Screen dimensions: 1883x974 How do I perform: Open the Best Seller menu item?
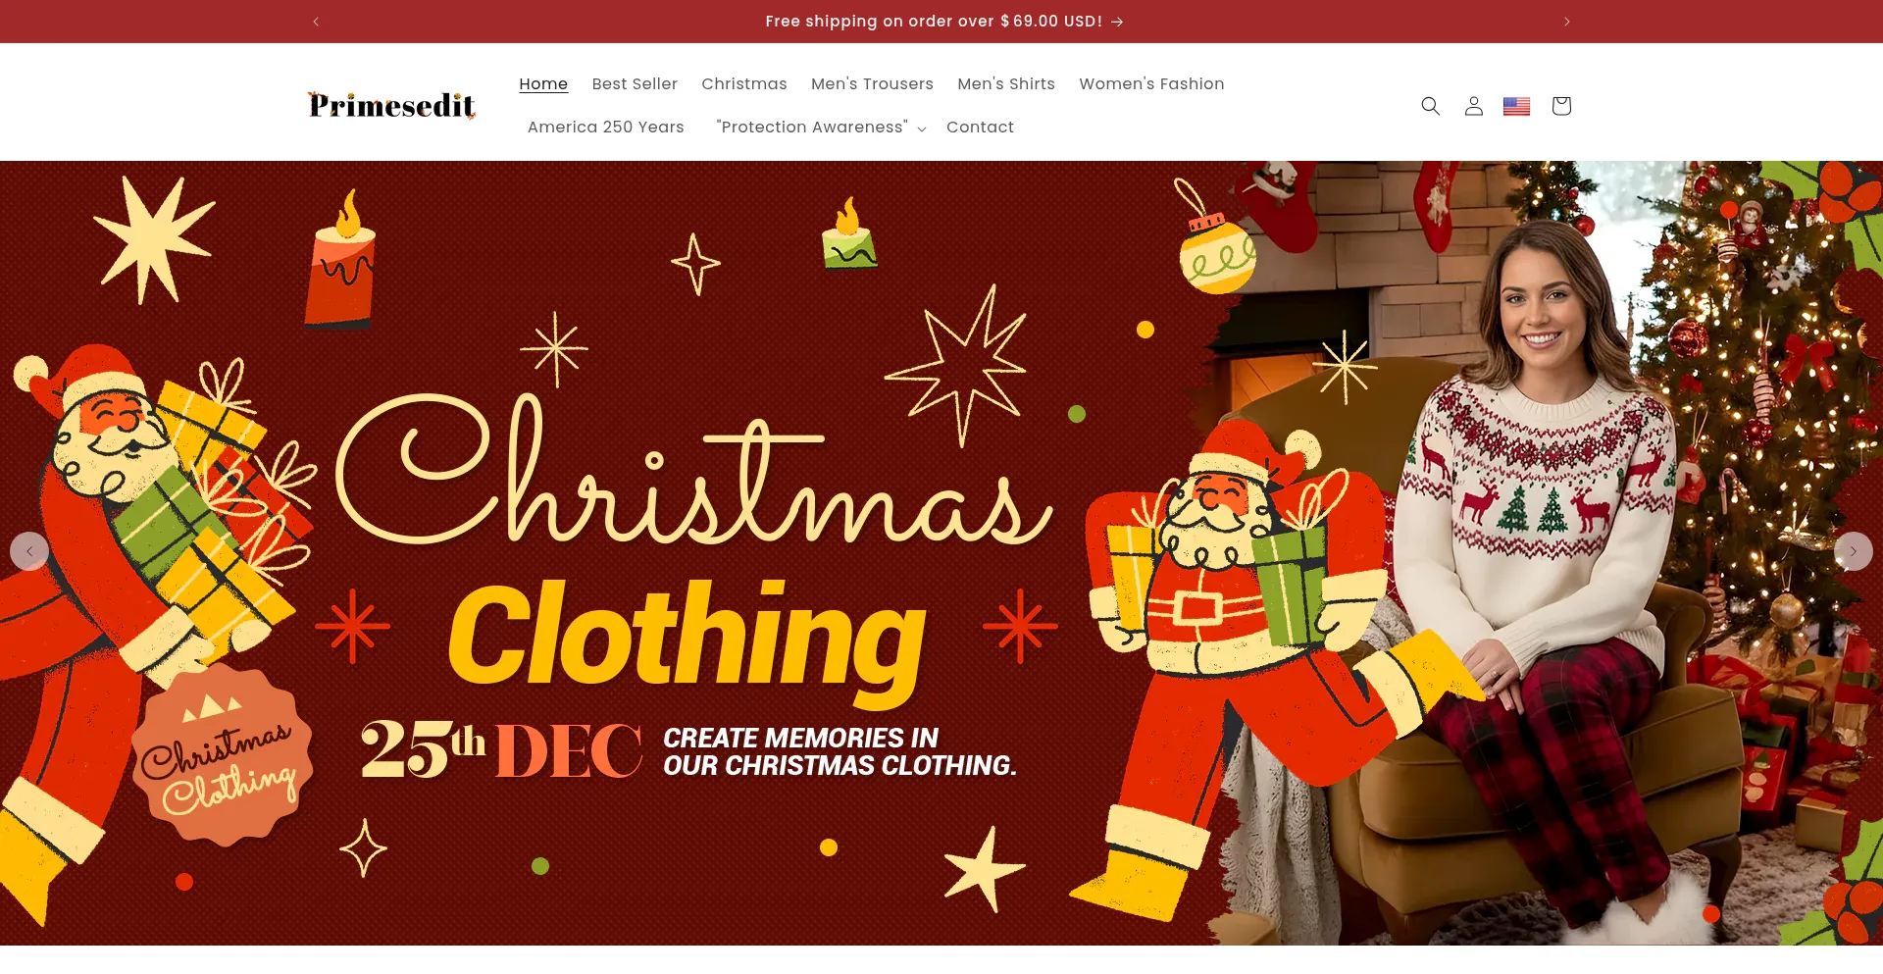635,84
